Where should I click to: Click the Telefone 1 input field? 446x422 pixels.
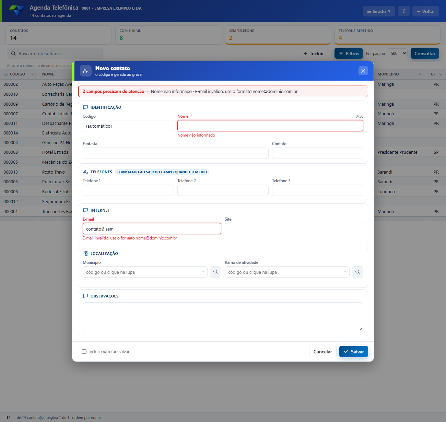pyautogui.click(x=128, y=190)
